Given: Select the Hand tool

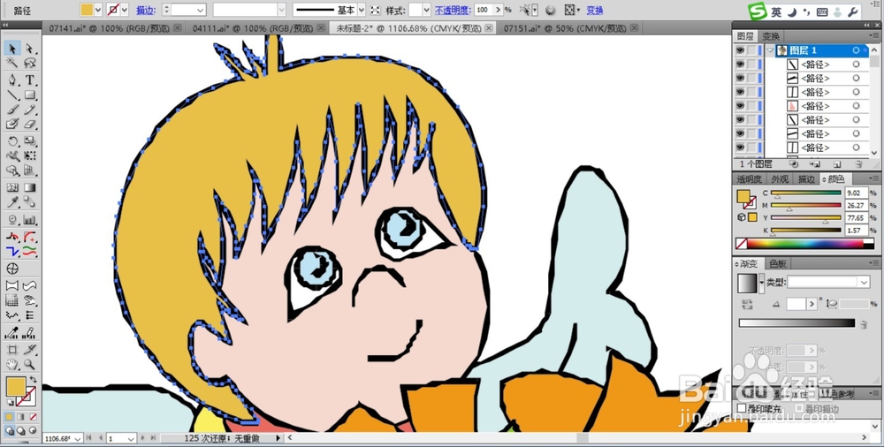Looking at the screenshot, I should 12,365.
